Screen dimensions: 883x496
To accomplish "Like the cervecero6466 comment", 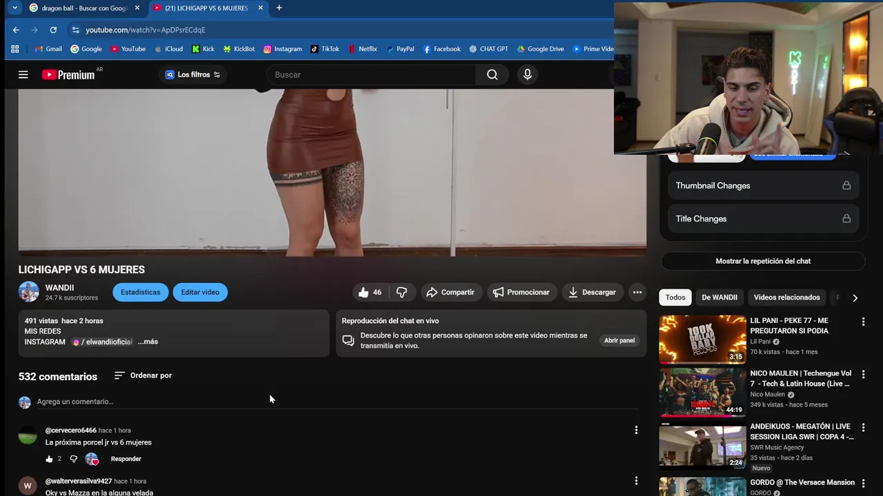I will tap(49, 459).
